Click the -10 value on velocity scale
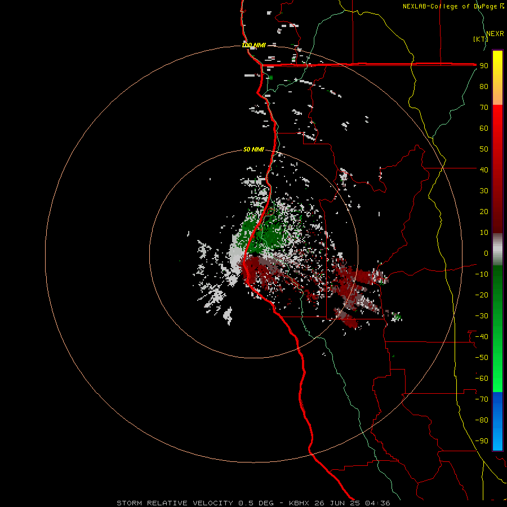Image resolution: width=507 pixels, height=507 pixels. (x=482, y=274)
